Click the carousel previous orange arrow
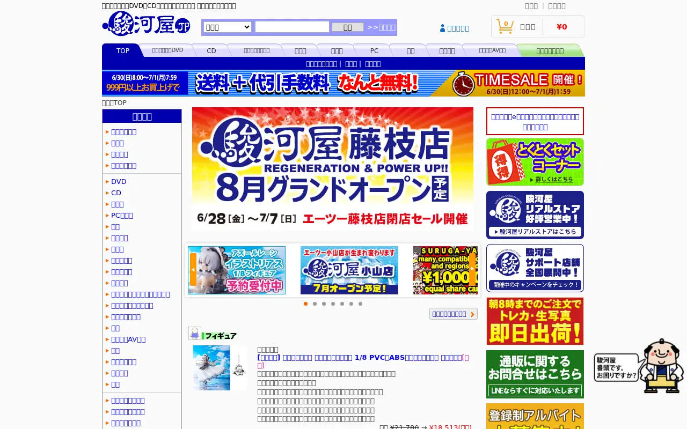The image size is (687, 429). coord(193,269)
